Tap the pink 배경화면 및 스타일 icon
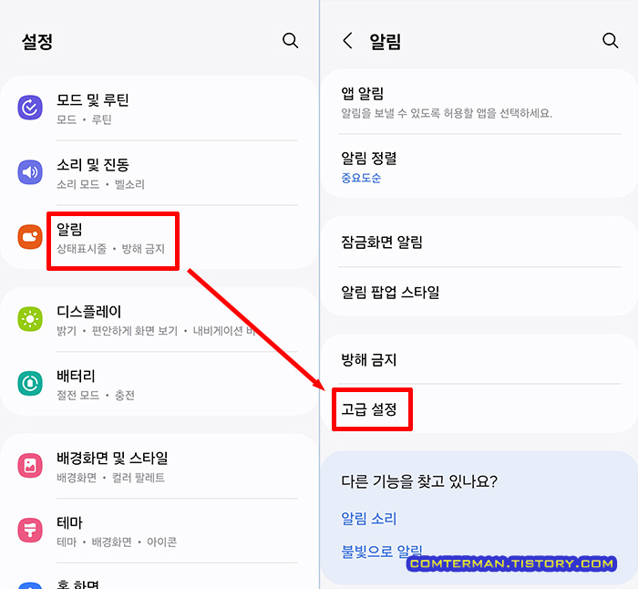 [x=30, y=465]
